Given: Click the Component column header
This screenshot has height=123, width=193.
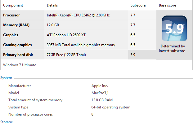Looking at the screenshot, I should [x=13, y=5].
